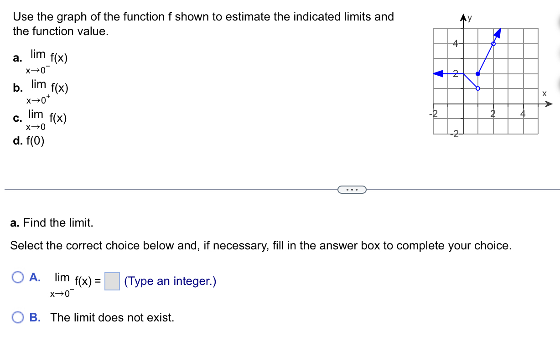The width and height of the screenshot is (560, 357).
Task: Click the leftward arrow on the graph
Action: (438, 74)
